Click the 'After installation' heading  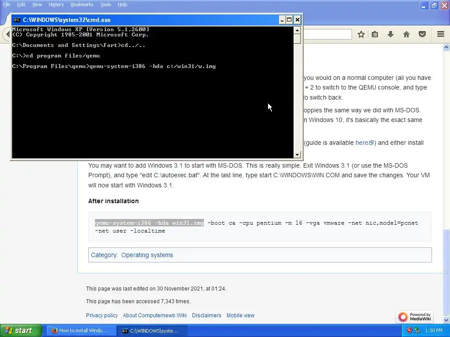pyautogui.click(x=113, y=201)
